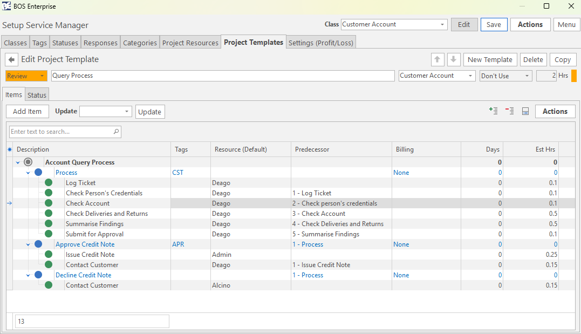Collapse the Account Query Process node
The height and width of the screenshot is (334, 581).
click(18, 162)
